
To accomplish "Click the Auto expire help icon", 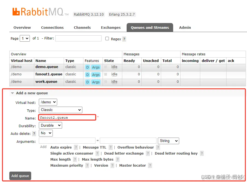I will 76,147.
